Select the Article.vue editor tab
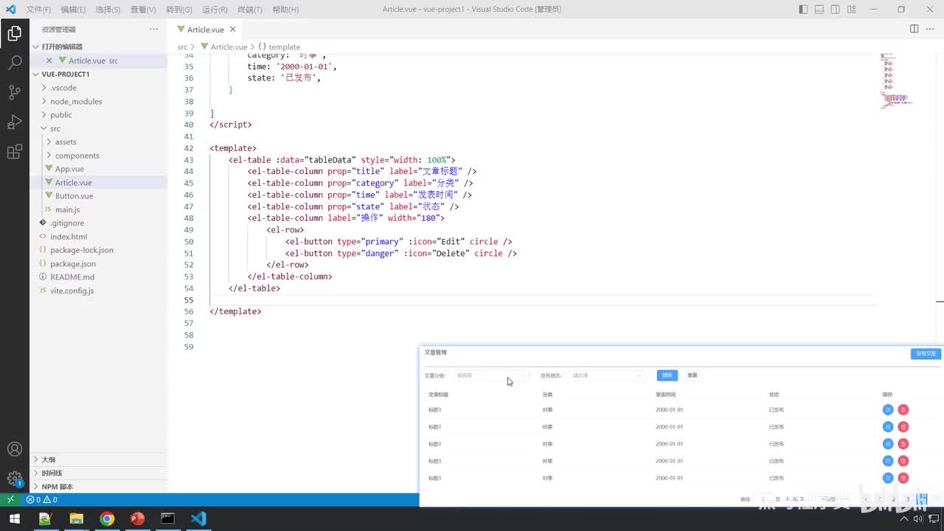Viewport: 944px width, 531px height. [x=204, y=29]
